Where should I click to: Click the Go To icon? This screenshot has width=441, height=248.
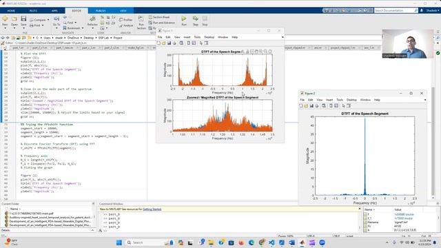pyautogui.click(x=57, y=19)
